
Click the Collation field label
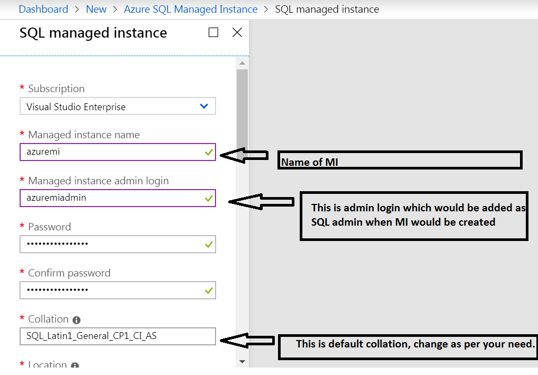(x=48, y=319)
